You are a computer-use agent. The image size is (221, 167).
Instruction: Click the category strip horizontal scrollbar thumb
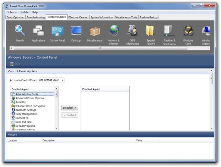tap(100, 48)
